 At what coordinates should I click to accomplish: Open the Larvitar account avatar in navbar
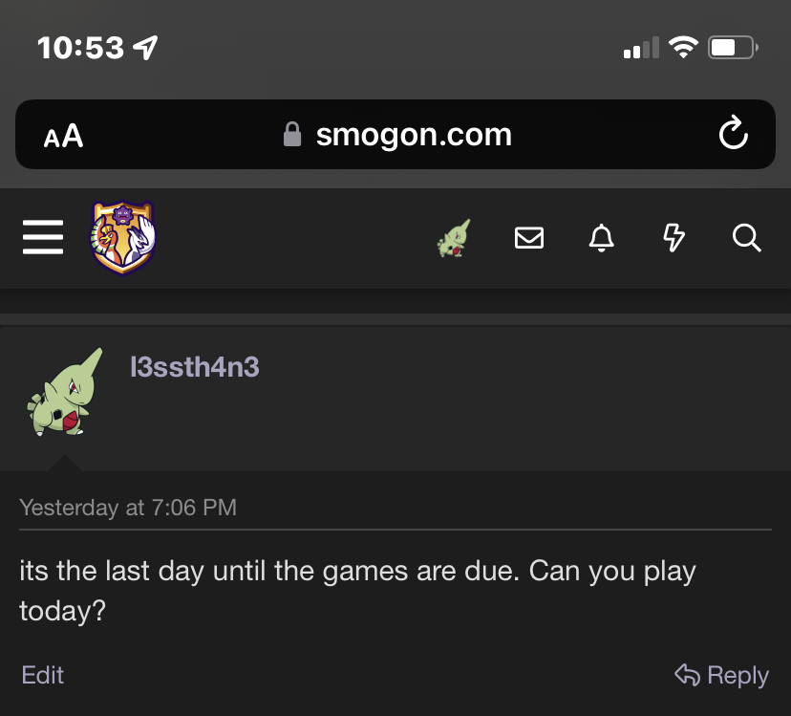pyautogui.click(x=455, y=238)
